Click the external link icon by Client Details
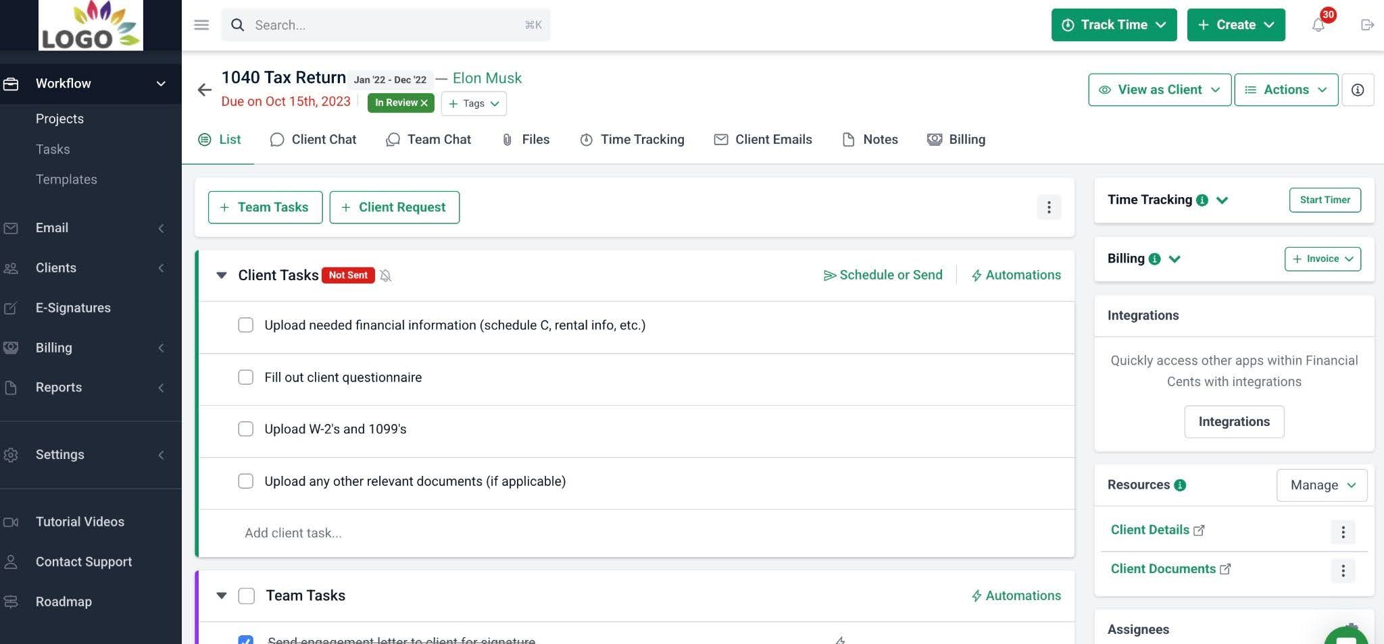 coord(1199,531)
